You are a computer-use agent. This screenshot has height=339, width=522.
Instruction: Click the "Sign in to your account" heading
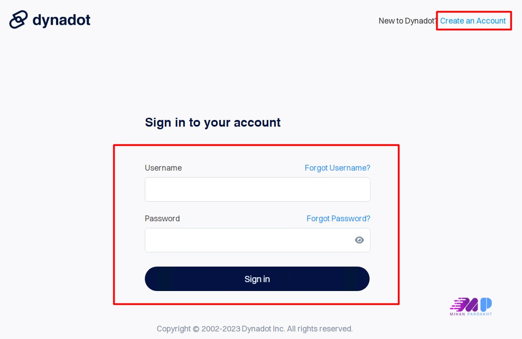click(x=213, y=123)
